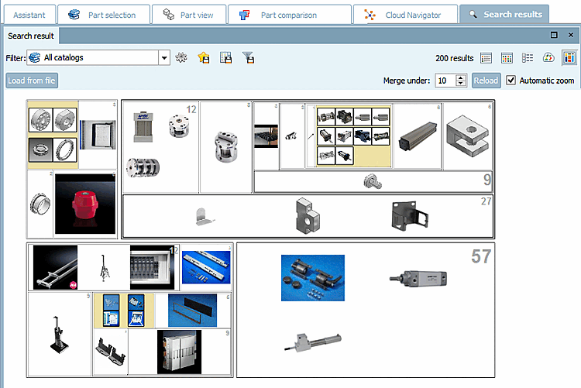Click the gear settings icon beside the filter

(x=181, y=57)
